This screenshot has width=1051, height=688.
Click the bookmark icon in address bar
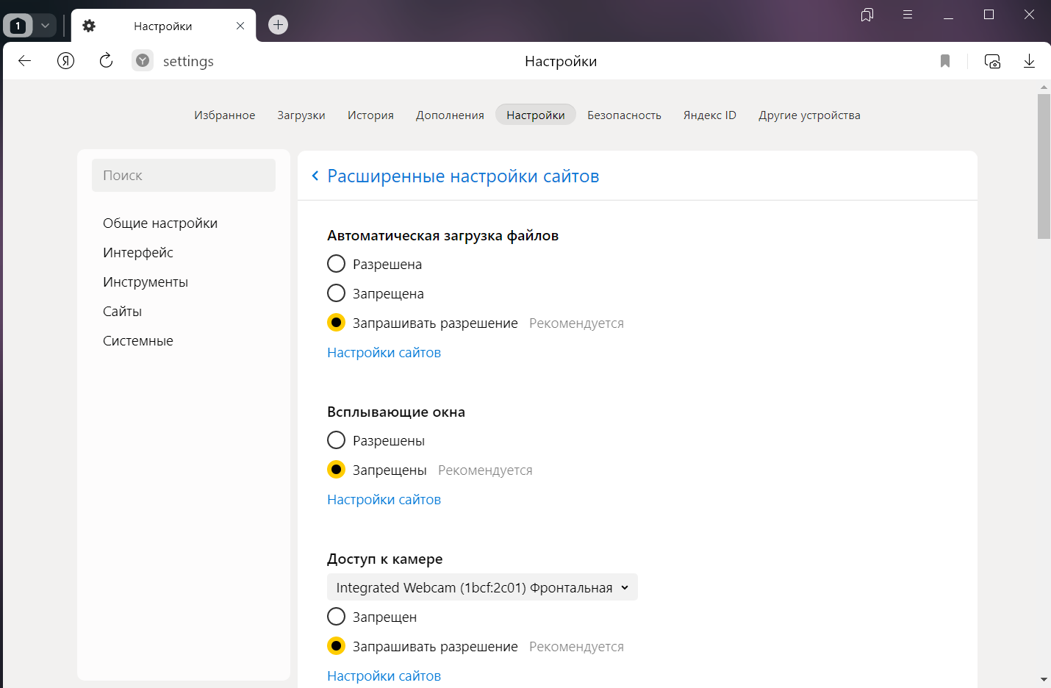click(x=945, y=61)
